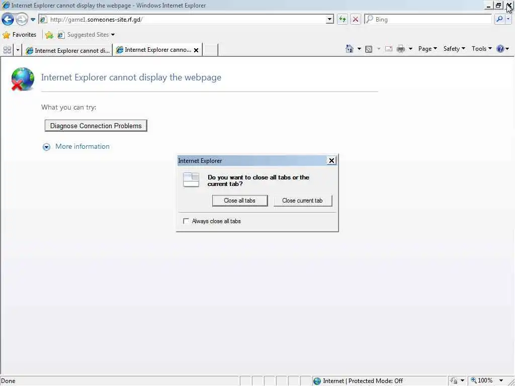The image size is (515, 386).
Task: Click the Print icon
Action: coord(401,49)
